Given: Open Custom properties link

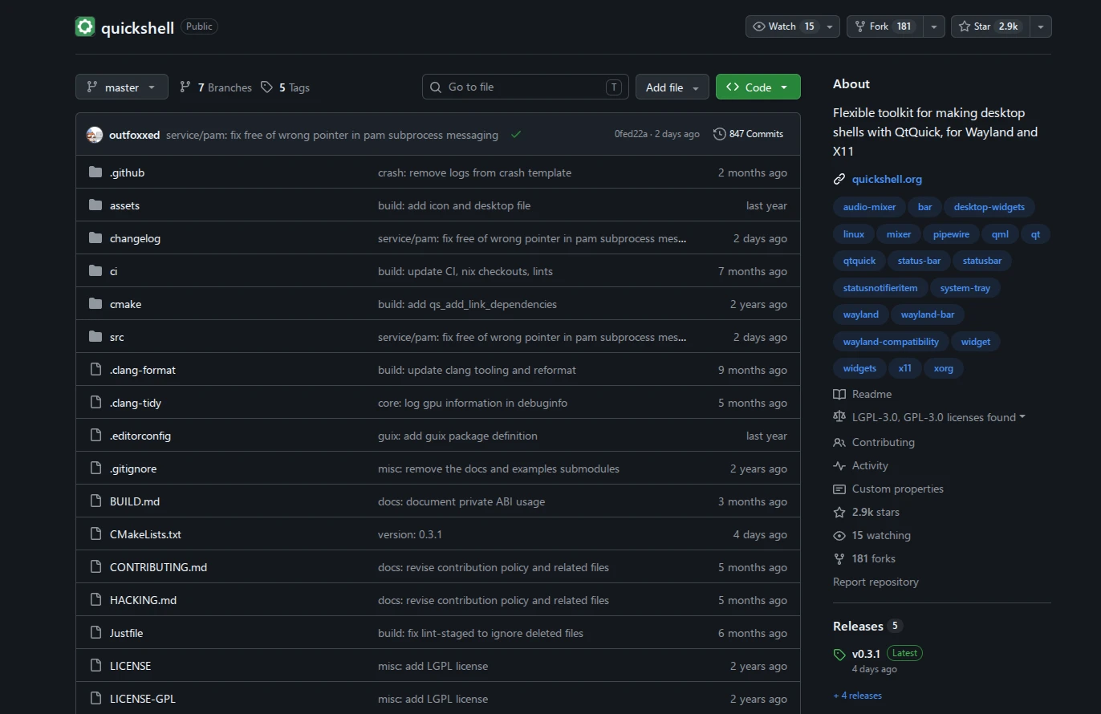Looking at the screenshot, I should pyautogui.click(x=897, y=489).
